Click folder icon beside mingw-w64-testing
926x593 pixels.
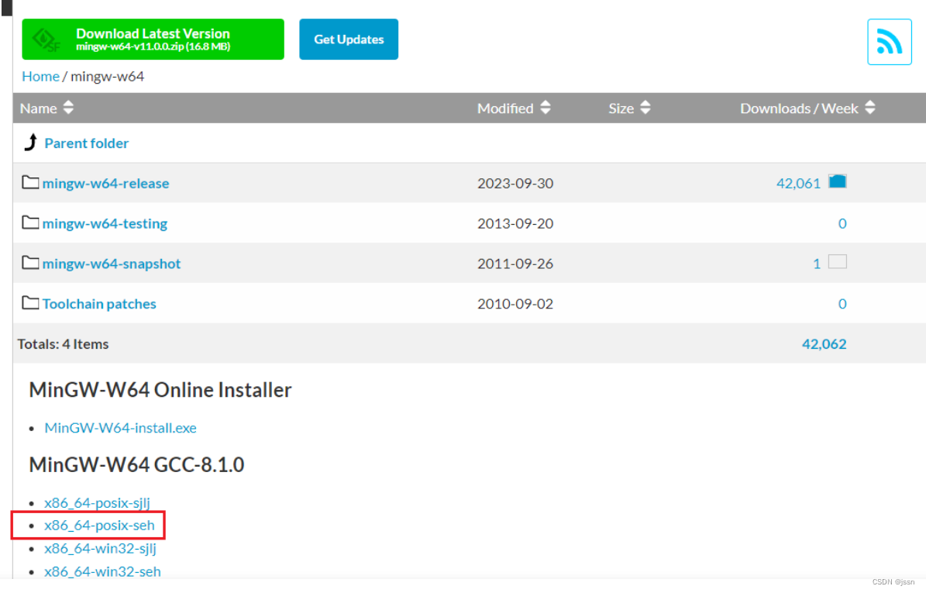point(30,222)
